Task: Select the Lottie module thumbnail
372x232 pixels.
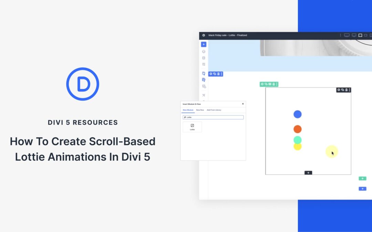Action: (192, 126)
